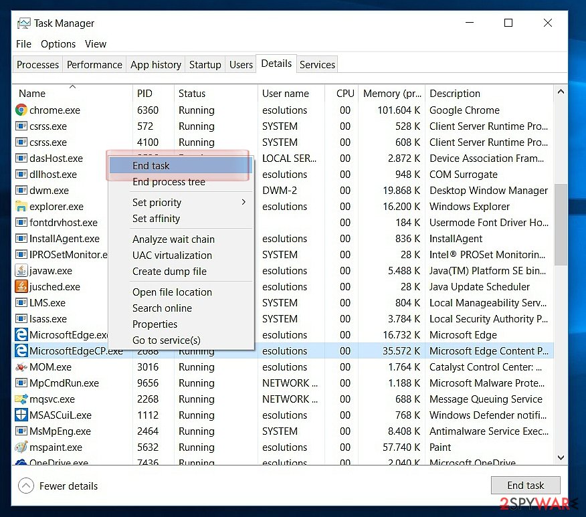Sort by the Name column header
586x517 pixels.
tap(32, 94)
